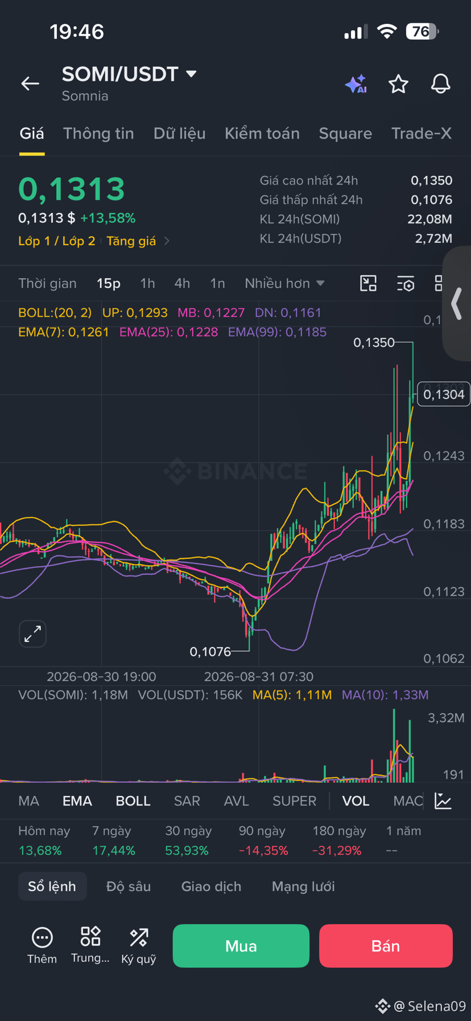Image resolution: width=471 pixels, height=1021 pixels.
Task: Toggle the VOL sub-indicator
Action: pos(356,801)
